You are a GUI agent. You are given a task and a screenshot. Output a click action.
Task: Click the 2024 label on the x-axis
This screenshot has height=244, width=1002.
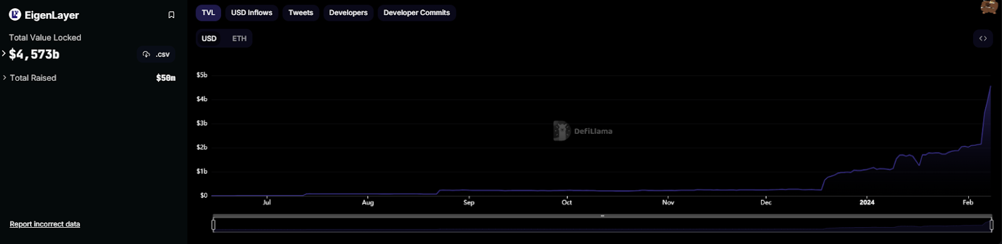867,202
